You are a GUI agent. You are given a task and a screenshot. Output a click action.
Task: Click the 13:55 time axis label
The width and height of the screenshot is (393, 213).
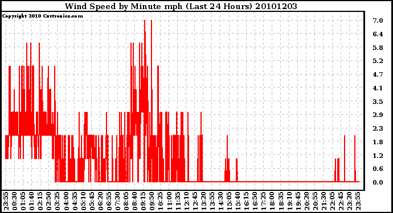tap(212, 202)
